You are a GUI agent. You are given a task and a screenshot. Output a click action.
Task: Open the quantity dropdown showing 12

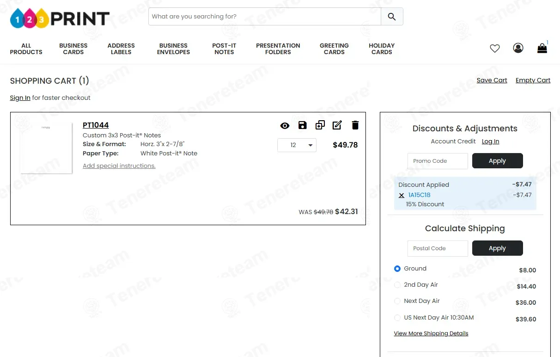pos(297,145)
